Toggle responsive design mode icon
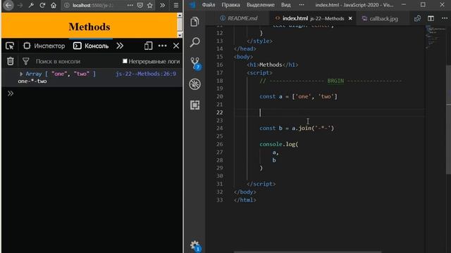451x253 pixels. [149, 46]
